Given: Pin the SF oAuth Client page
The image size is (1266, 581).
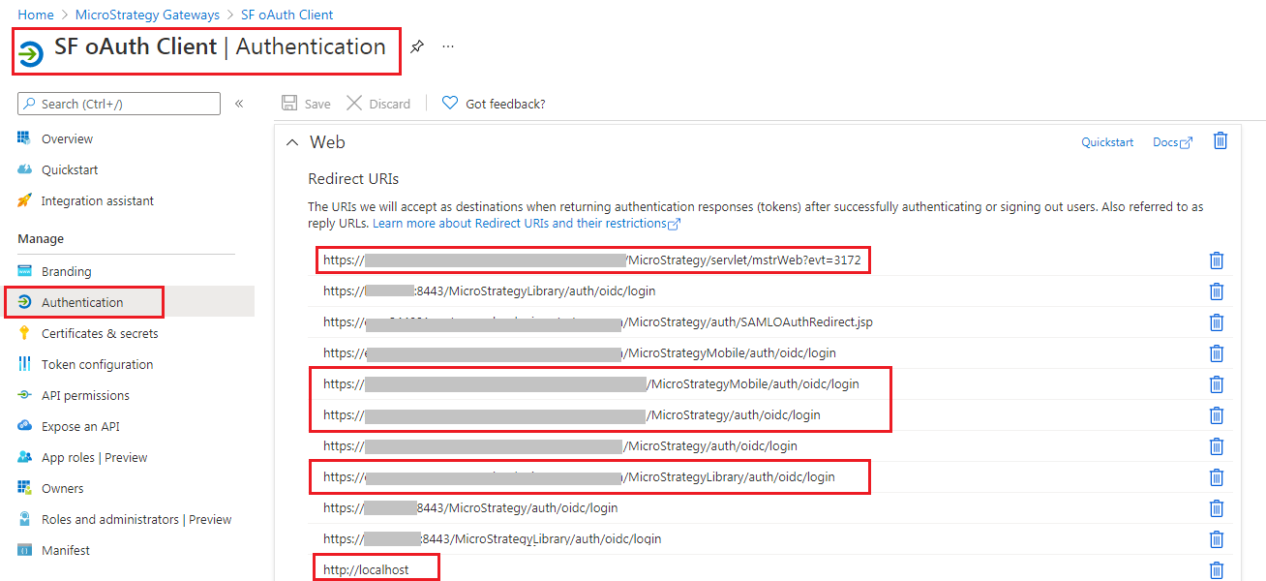Looking at the screenshot, I should coord(417,46).
